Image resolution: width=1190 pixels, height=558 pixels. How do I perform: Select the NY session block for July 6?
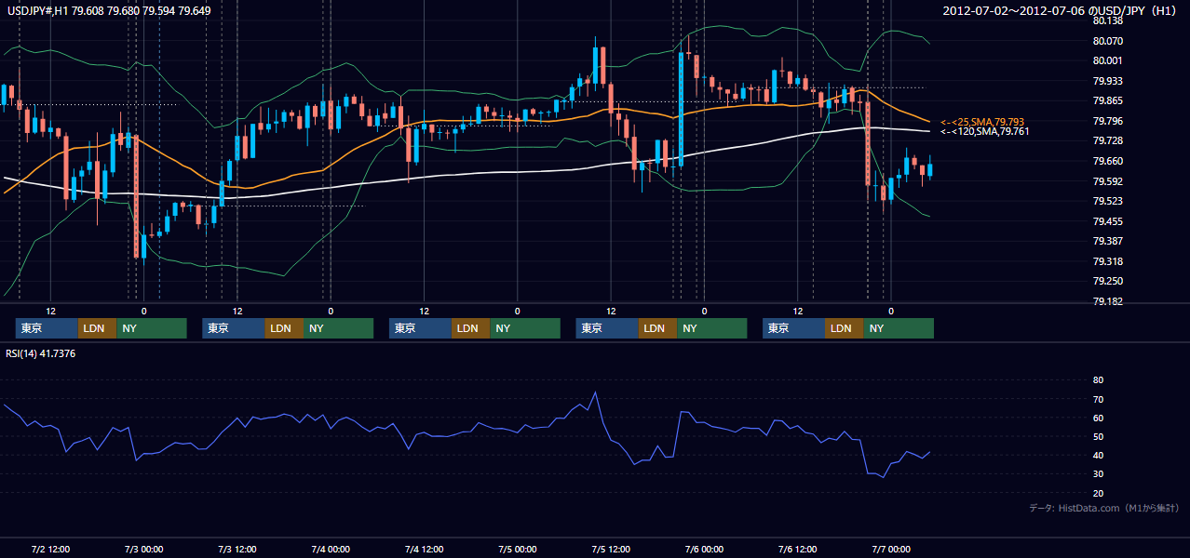[899, 328]
